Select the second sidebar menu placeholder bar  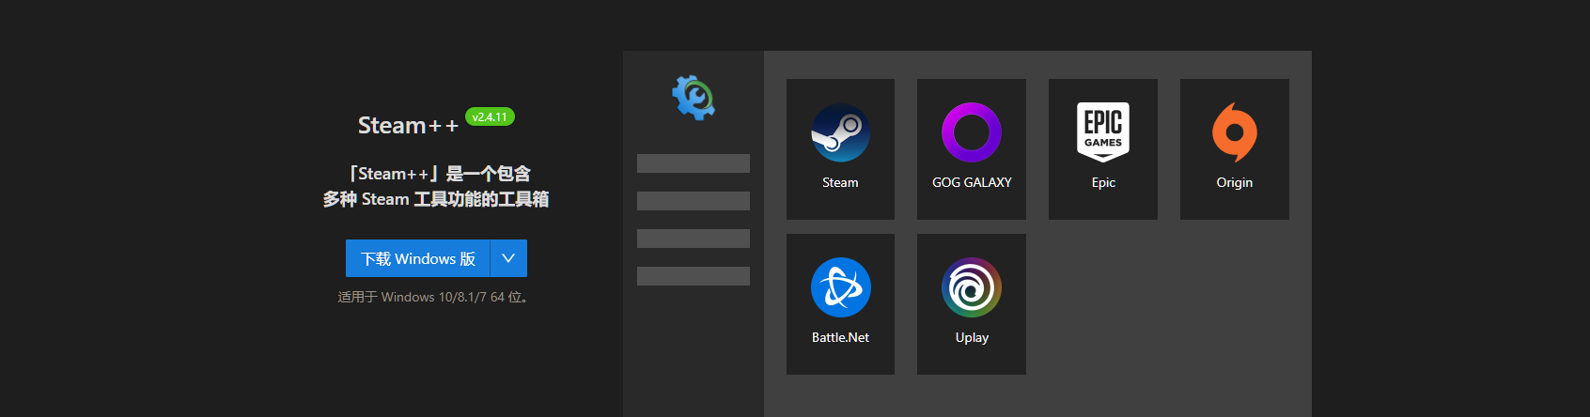point(694,201)
